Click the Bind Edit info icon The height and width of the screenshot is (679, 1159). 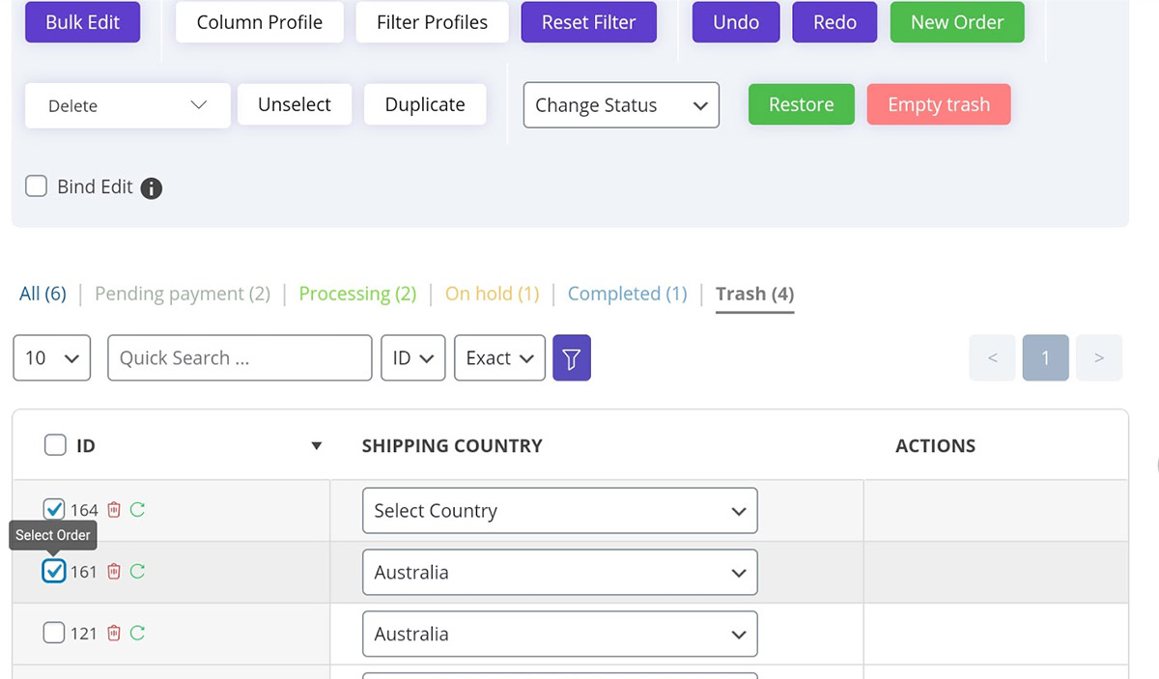point(152,188)
